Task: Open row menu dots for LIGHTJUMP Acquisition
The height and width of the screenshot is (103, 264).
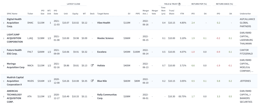Action: [4, 38]
